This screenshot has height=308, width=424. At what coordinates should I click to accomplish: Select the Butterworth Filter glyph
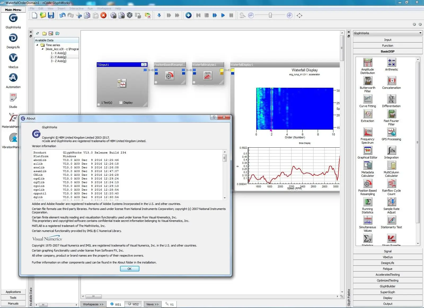click(368, 84)
